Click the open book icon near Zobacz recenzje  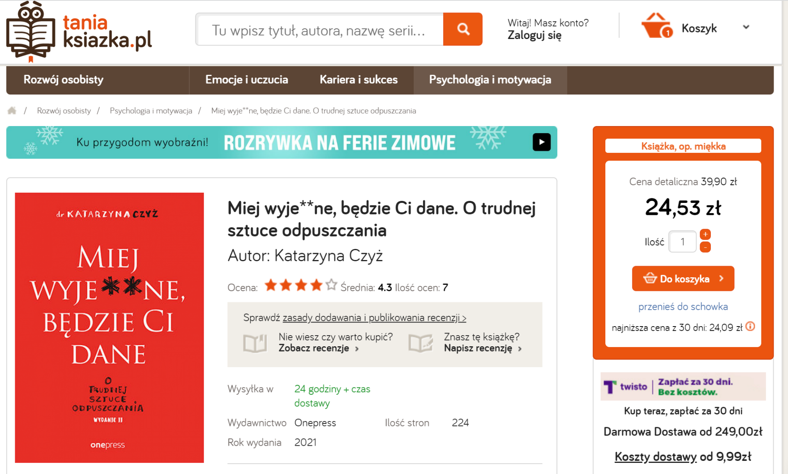255,343
